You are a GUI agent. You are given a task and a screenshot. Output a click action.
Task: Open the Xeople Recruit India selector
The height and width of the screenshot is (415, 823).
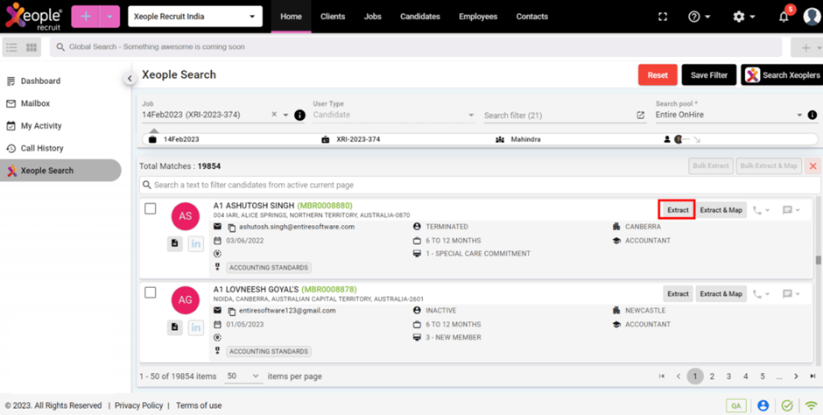point(194,17)
